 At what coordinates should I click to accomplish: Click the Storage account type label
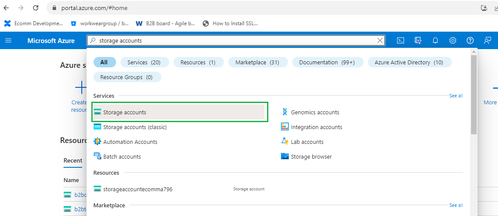249,189
